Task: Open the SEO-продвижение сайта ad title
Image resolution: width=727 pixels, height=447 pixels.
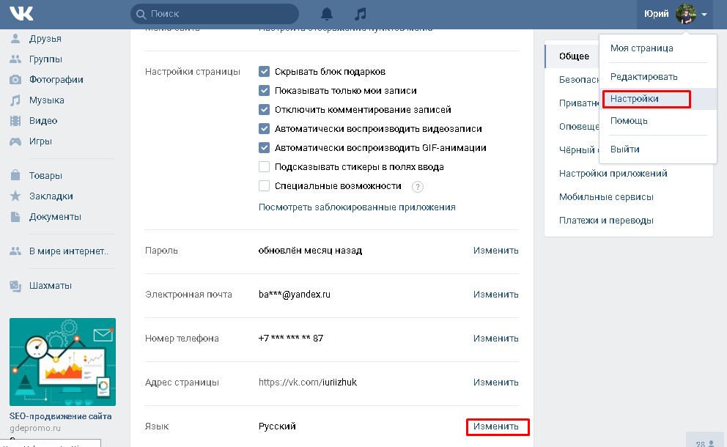Action: pyautogui.click(x=60, y=416)
